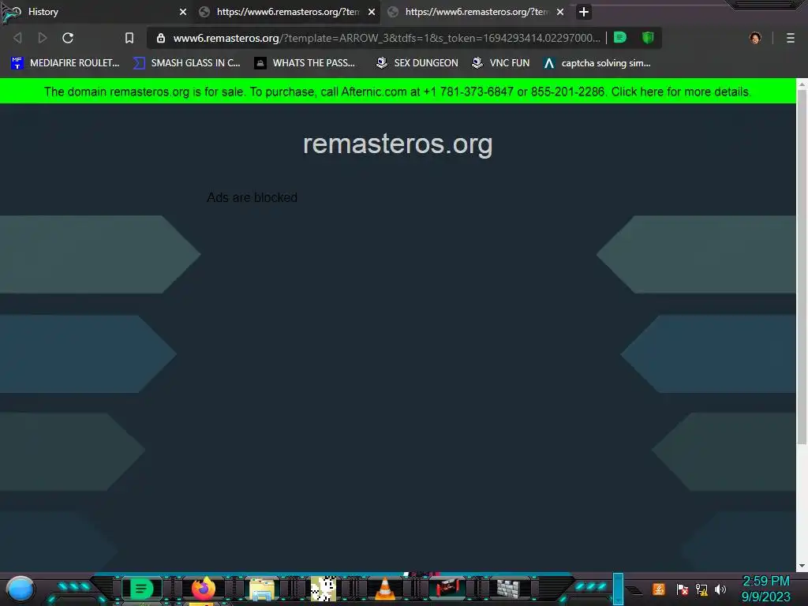Open the SMASH GLASS IN C... bookmark
Screen dimensions: 808x606
click(186, 63)
